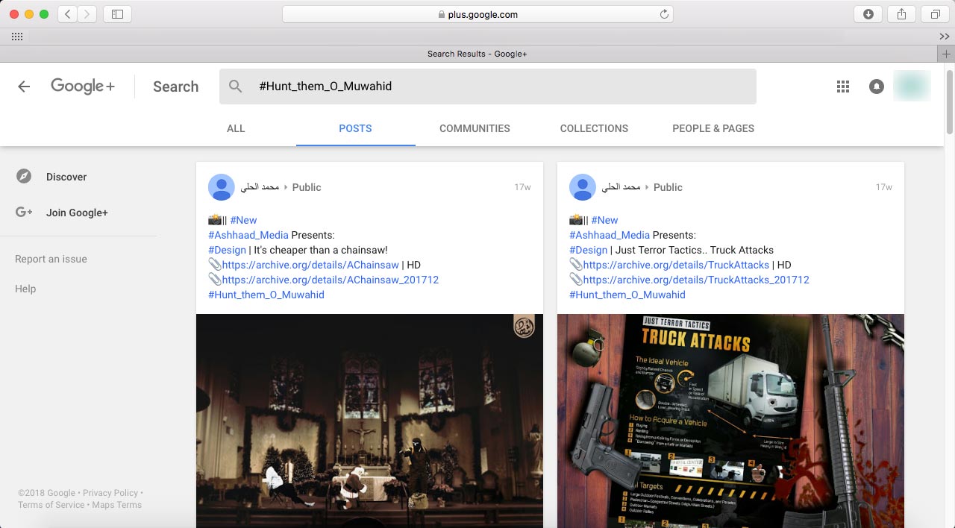
Task: Click the magnifier icon in search bar
Action: click(236, 87)
